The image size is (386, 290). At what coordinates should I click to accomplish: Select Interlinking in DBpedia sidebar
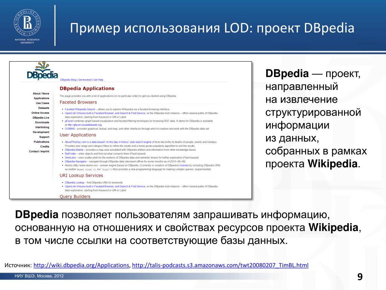point(42,127)
